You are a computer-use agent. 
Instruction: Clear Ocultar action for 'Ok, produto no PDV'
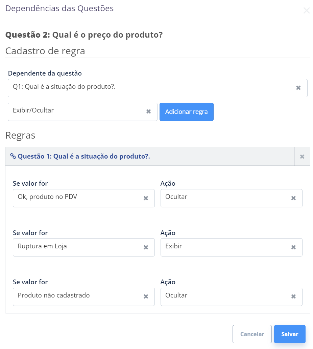pyautogui.click(x=293, y=198)
